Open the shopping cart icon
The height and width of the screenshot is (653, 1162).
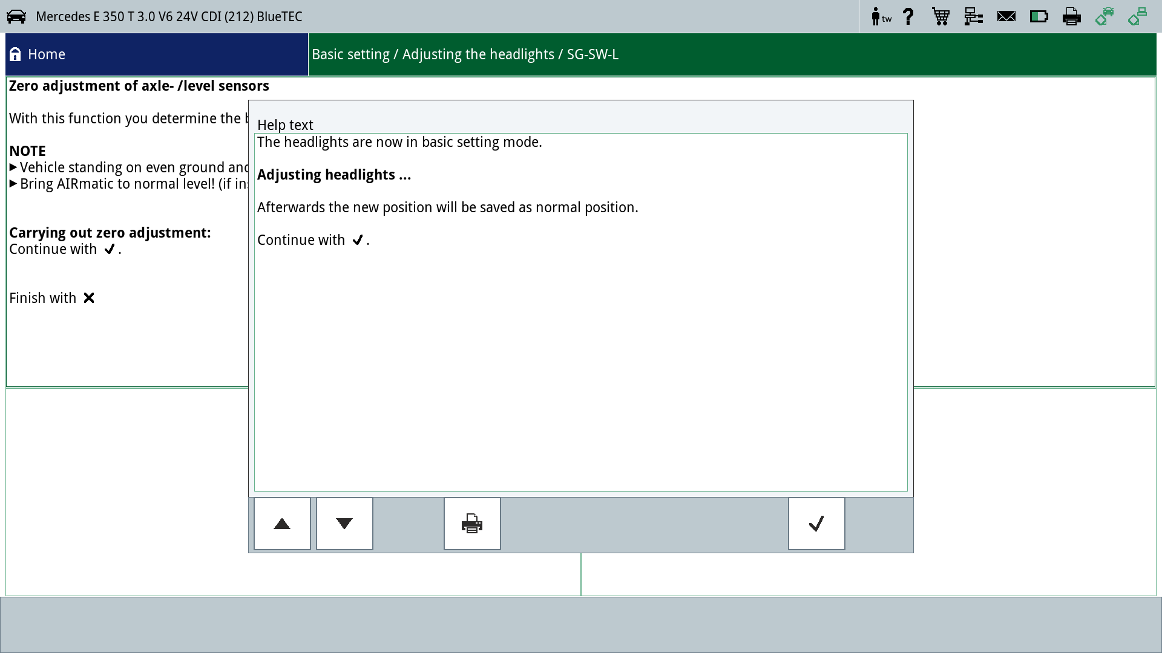click(x=940, y=16)
